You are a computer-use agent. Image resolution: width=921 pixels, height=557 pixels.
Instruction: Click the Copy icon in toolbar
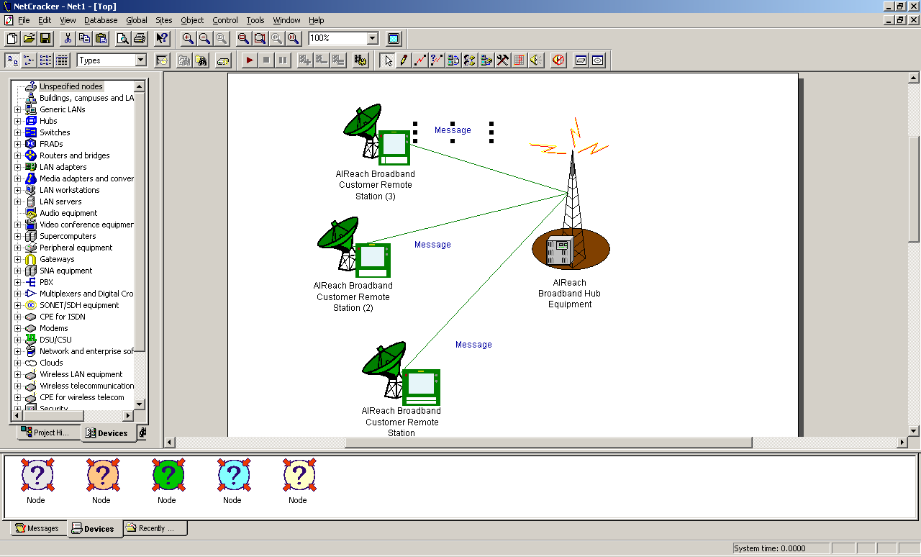coord(84,38)
